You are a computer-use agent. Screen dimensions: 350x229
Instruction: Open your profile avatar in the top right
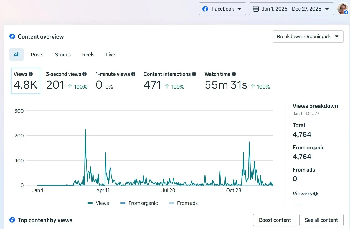pos(343,9)
